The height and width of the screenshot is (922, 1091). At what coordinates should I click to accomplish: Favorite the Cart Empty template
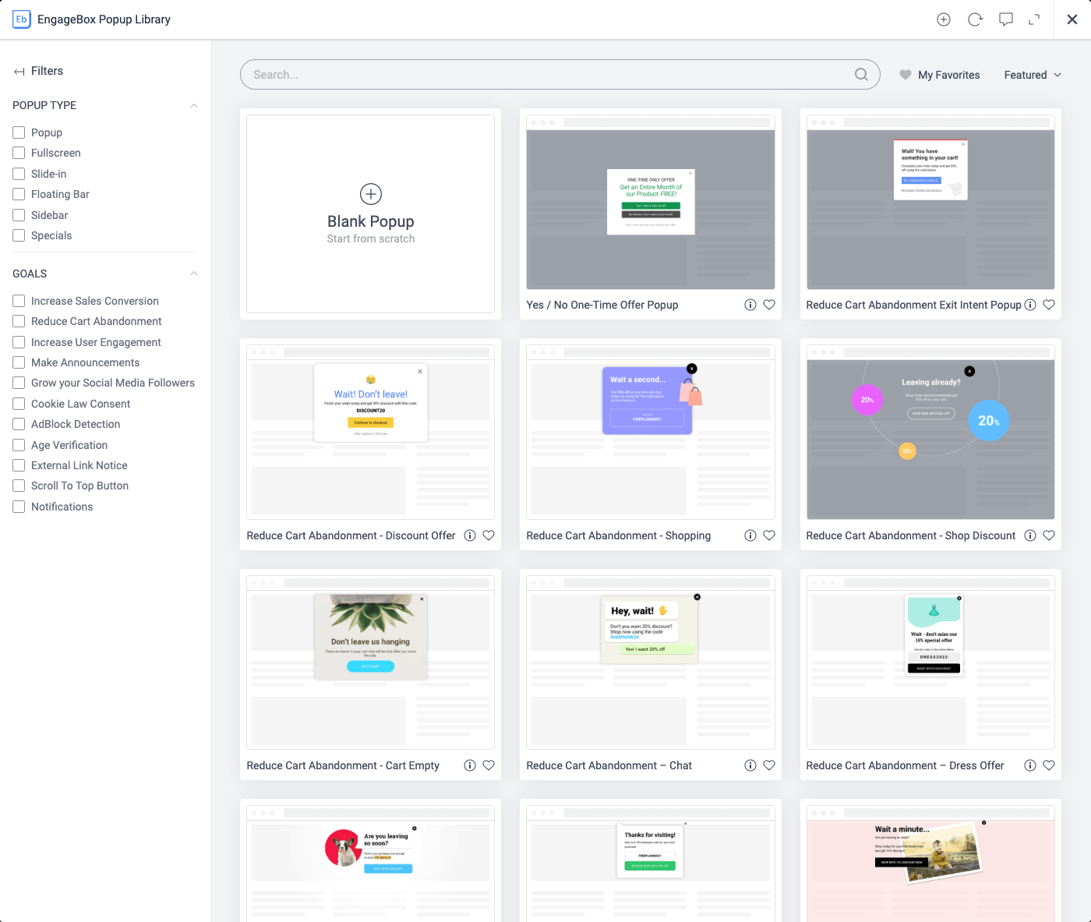(489, 765)
